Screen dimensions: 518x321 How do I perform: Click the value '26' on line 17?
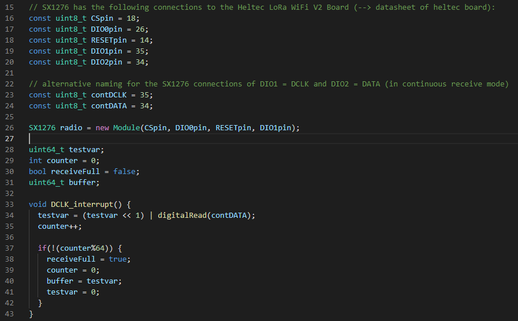click(140, 29)
